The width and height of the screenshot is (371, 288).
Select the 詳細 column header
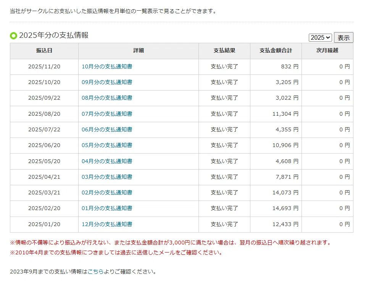coord(139,50)
